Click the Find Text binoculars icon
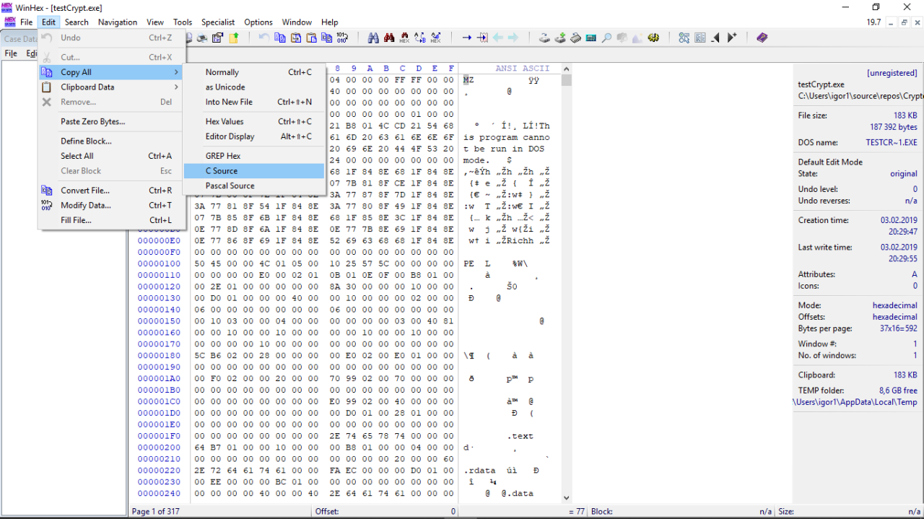Viewport: 924px width, 519px height. (x=373, y=38)
